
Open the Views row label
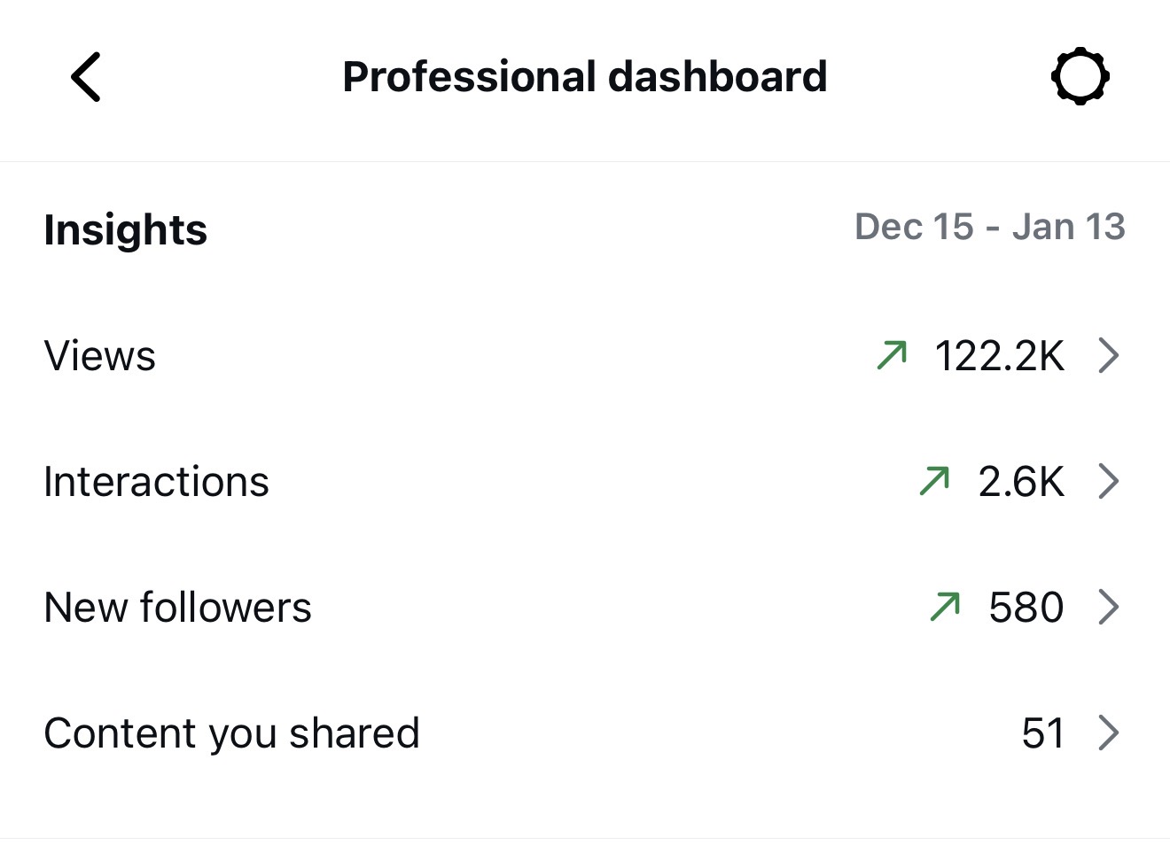coord(100,356)
